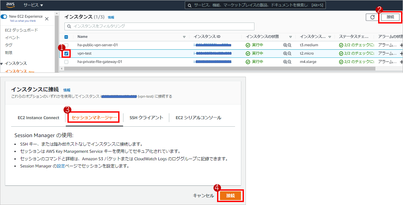403x205 pixels.
Task: Check the ha-private-file-gateway-01 row checkbox
Action: tap(66, 62)
